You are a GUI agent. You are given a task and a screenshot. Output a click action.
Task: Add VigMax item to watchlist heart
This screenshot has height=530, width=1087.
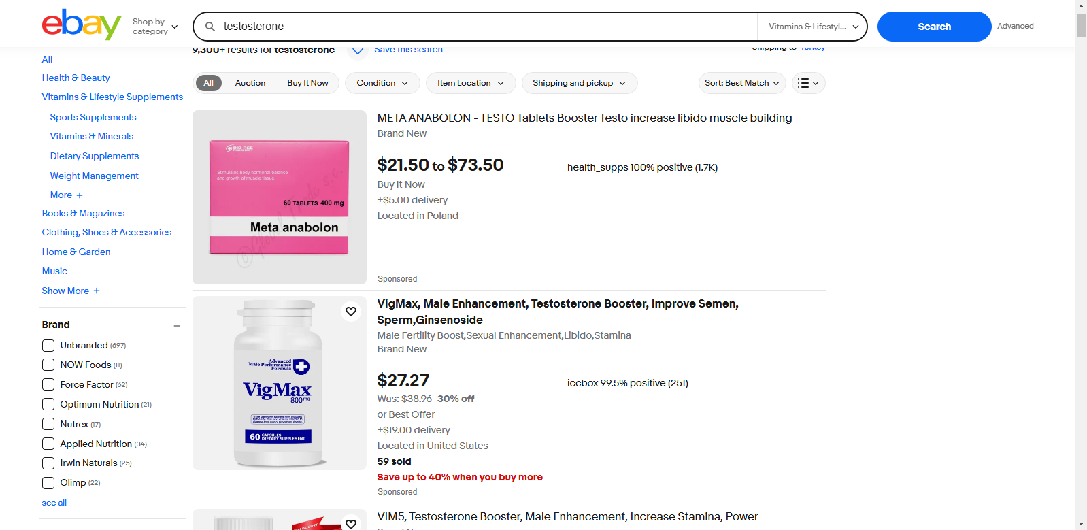(x=351, y=312)
